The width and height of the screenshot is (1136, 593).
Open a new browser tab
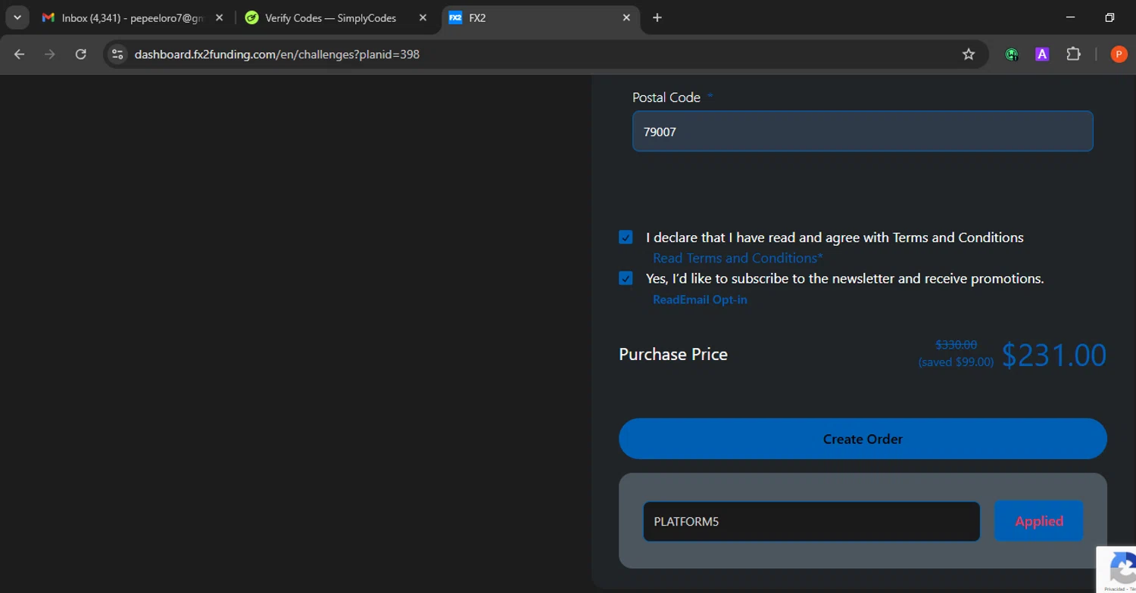tap(657, 17)
